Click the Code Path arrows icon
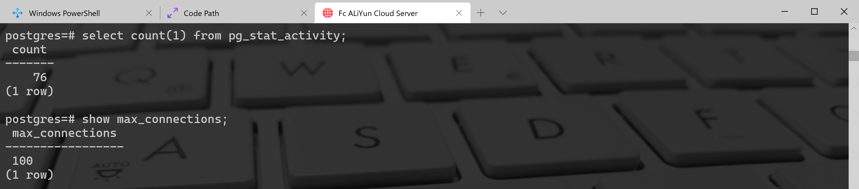859x189 pixels. coord(173,13)
